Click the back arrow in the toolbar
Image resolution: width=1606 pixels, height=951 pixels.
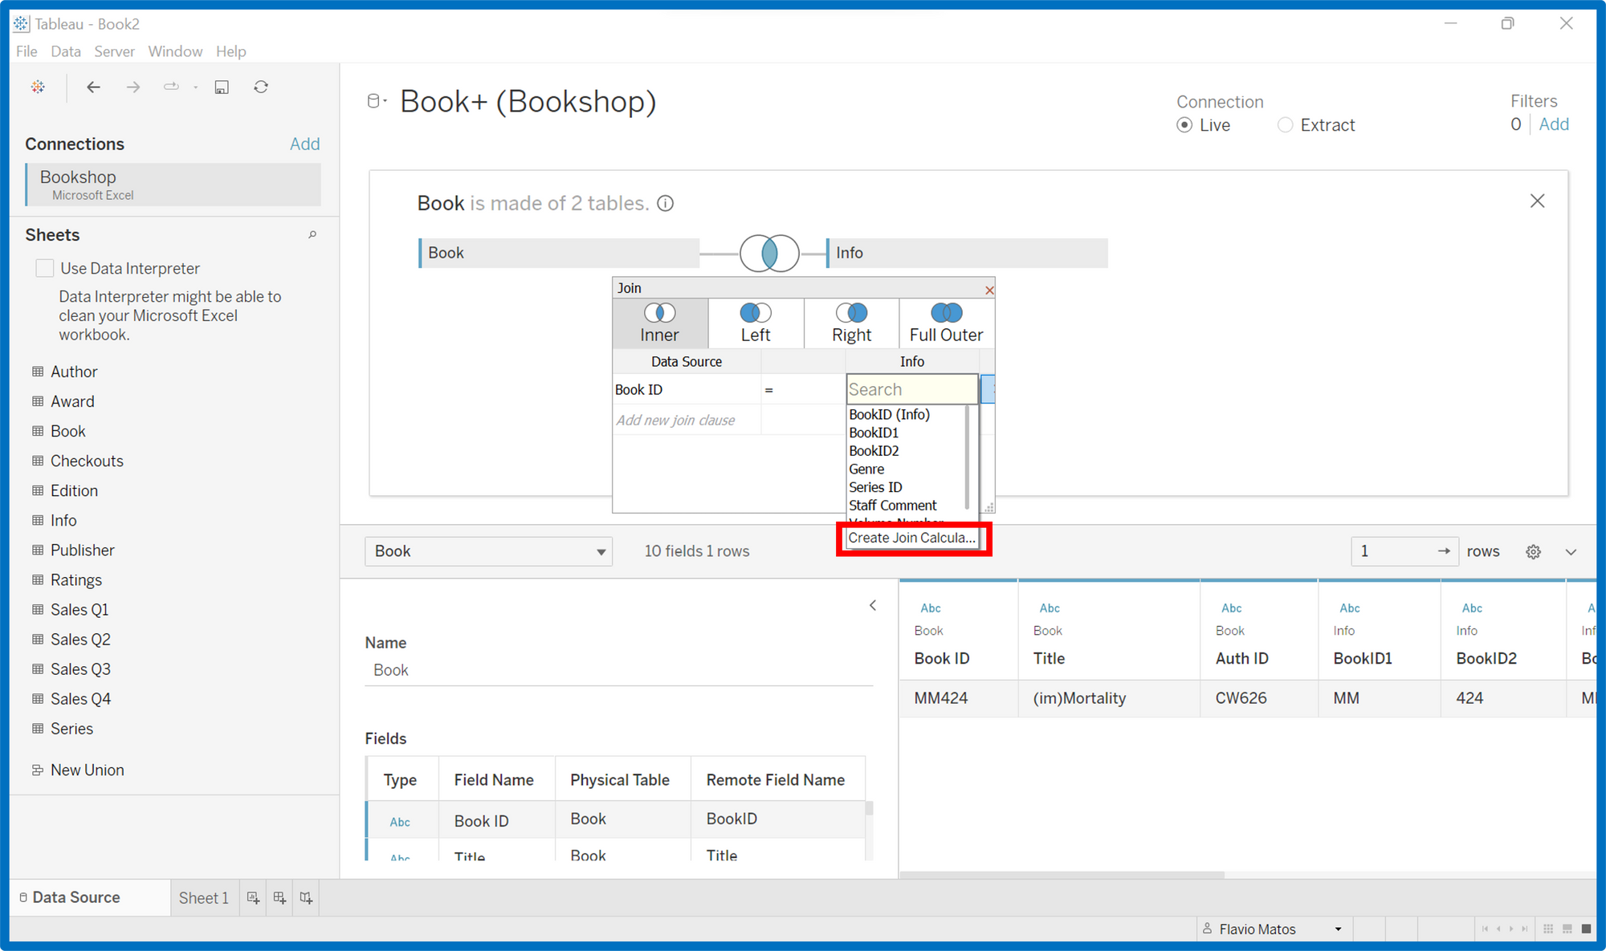93,87
